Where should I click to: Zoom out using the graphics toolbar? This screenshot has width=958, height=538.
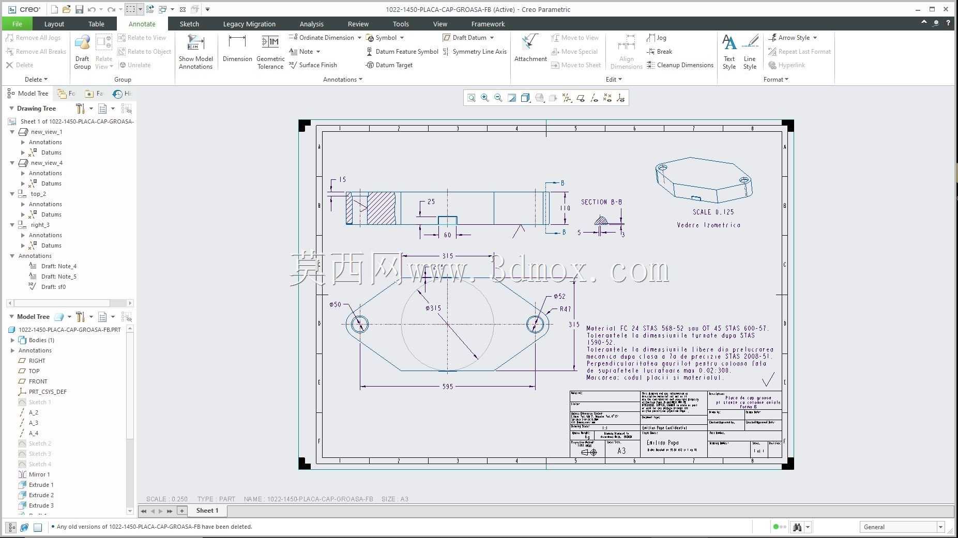[498, 98]
